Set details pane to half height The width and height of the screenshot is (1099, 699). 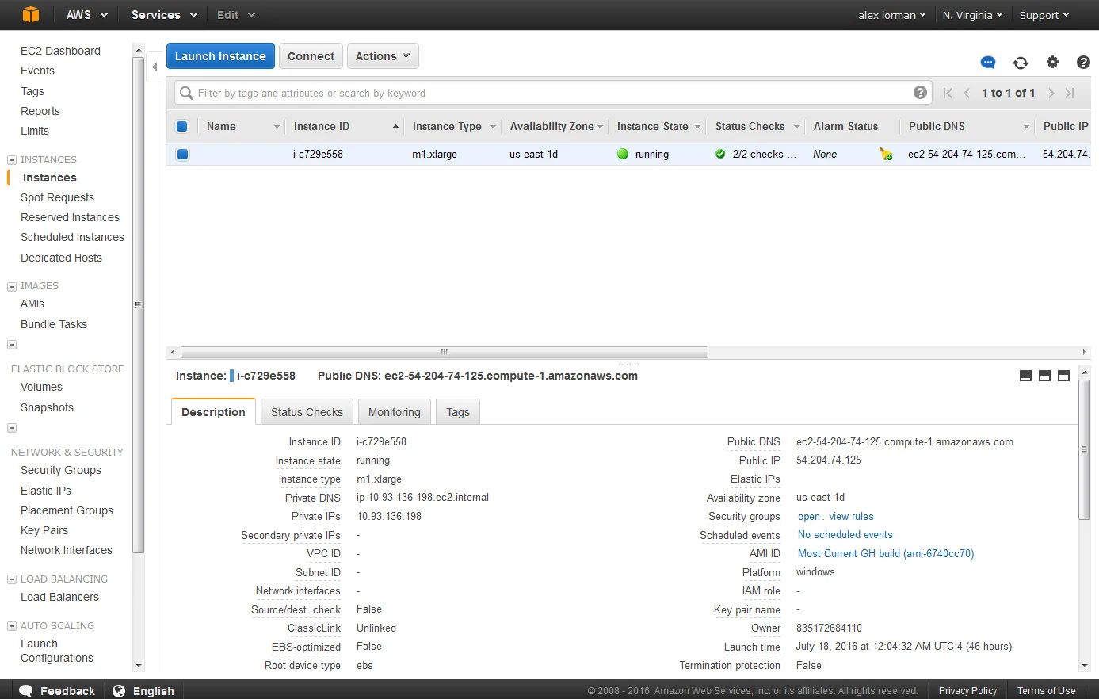pos(1044,376)
